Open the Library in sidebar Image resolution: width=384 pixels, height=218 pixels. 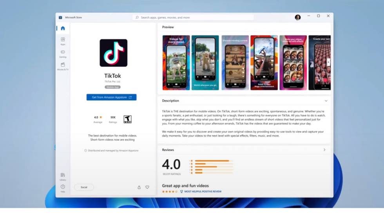tap(63, 177)
